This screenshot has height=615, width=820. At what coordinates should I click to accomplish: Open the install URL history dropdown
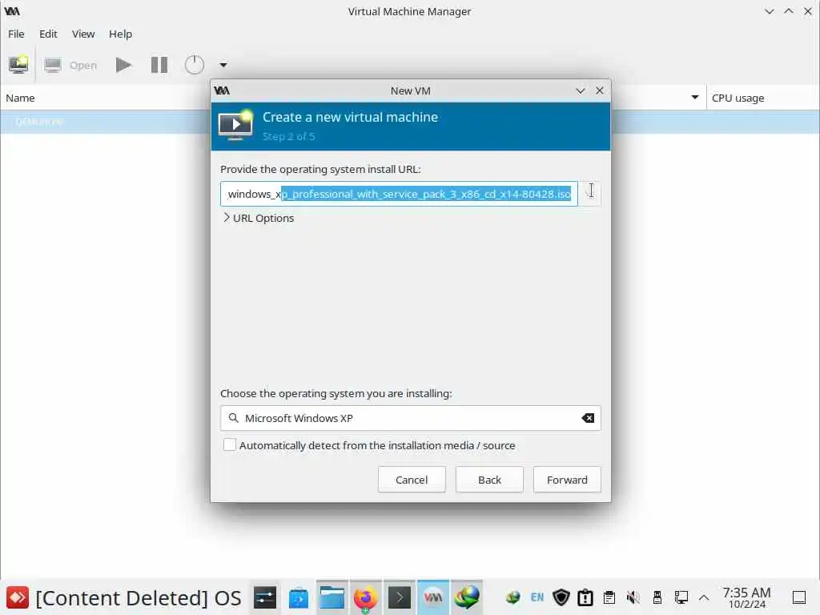(x=590, y=194)
